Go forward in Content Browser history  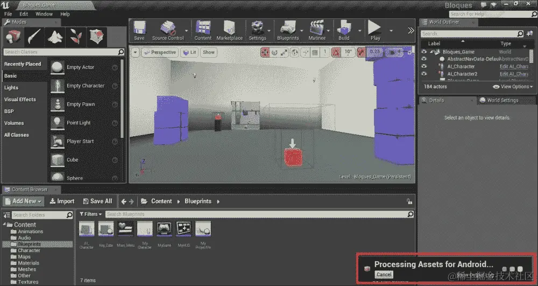coord(131,201)
